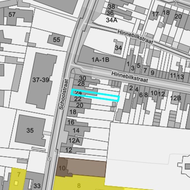Click building number 33
This screenshot has height=190, width=190.
pyautogui.click(x=37, y=186)
